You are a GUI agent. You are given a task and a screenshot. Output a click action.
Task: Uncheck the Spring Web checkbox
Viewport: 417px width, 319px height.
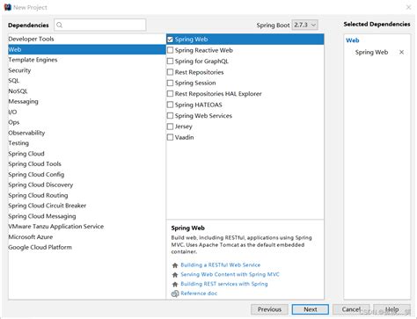170,40
